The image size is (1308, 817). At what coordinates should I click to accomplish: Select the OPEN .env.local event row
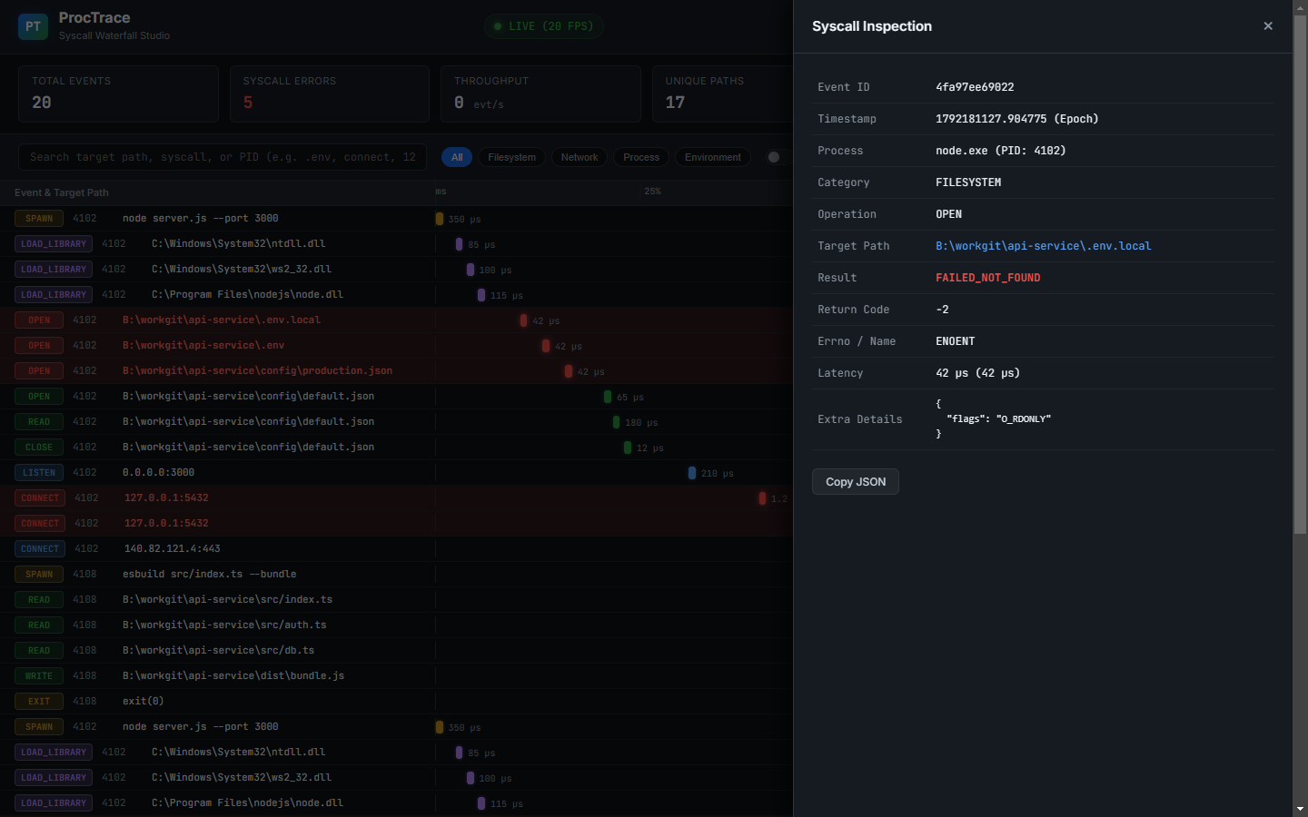click(396, 320)
